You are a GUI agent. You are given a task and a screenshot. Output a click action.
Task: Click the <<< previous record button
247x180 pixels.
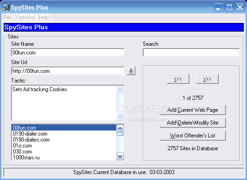[178, 79]
